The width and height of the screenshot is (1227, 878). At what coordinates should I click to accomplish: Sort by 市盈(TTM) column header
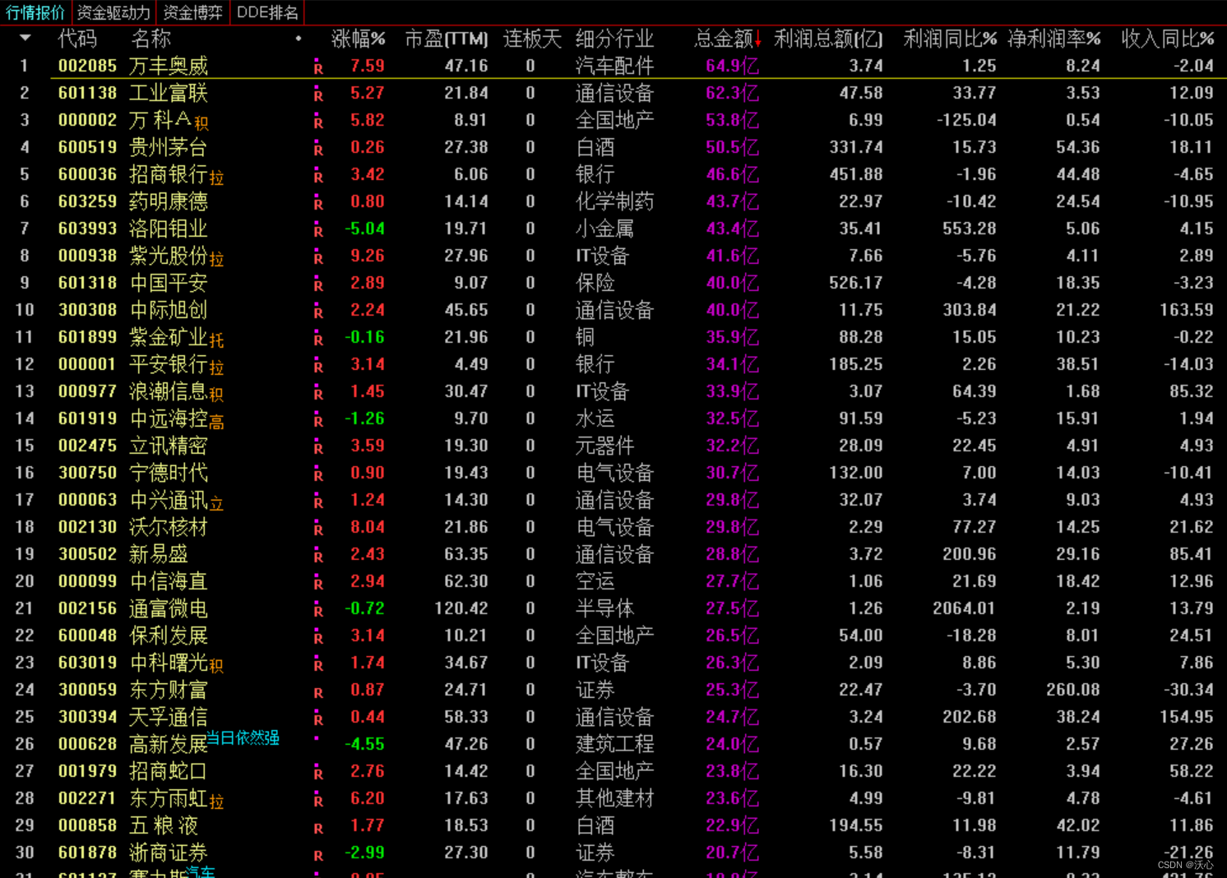(447, 39)
